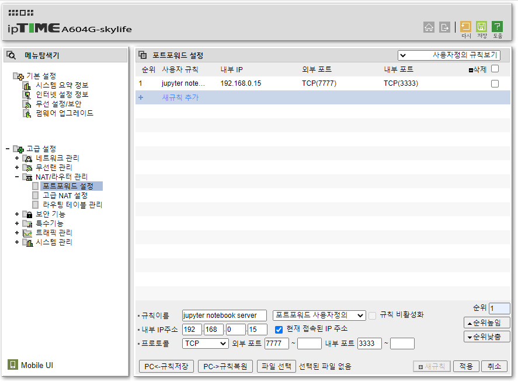
Task: Click the logout icon in the header
Action: (444, 27)
